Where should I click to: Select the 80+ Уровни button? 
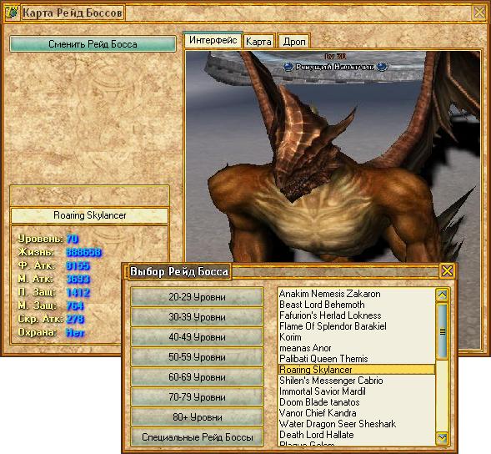pyautogui.click(x=197, y=417)
